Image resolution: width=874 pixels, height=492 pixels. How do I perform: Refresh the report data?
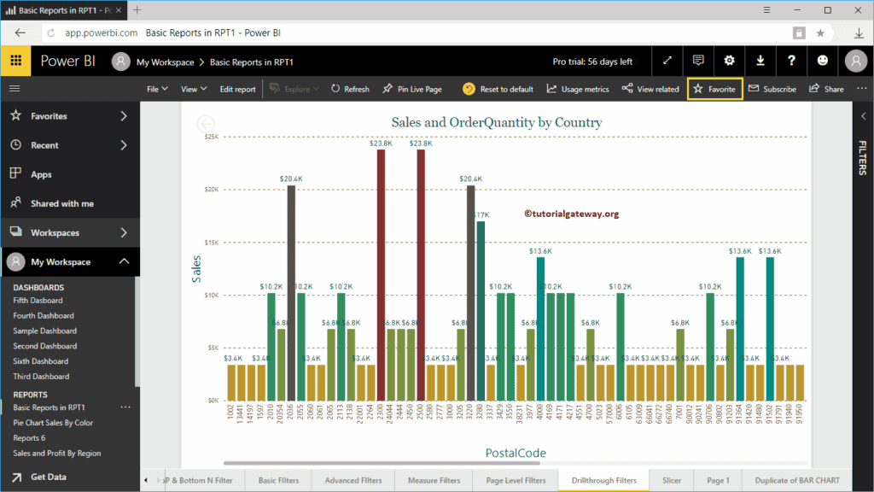[x=349, y=88]
